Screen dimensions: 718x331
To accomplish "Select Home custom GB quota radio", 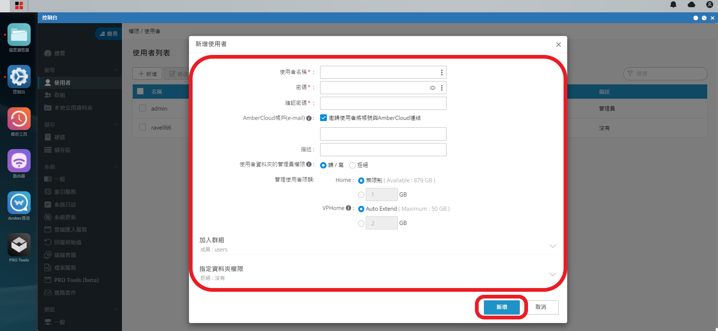I will point(361,195).
